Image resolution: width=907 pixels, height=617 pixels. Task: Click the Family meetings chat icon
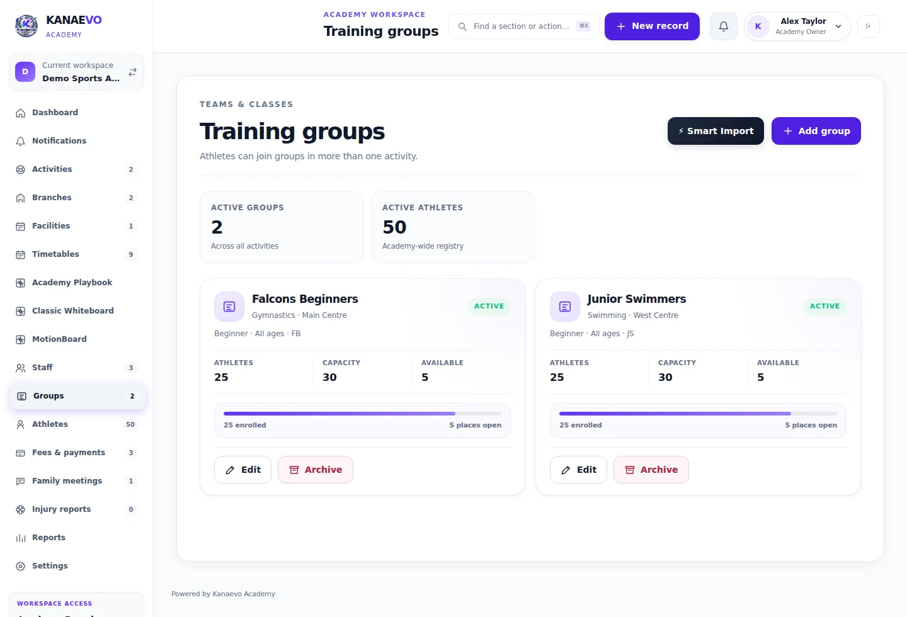point(20,481)
